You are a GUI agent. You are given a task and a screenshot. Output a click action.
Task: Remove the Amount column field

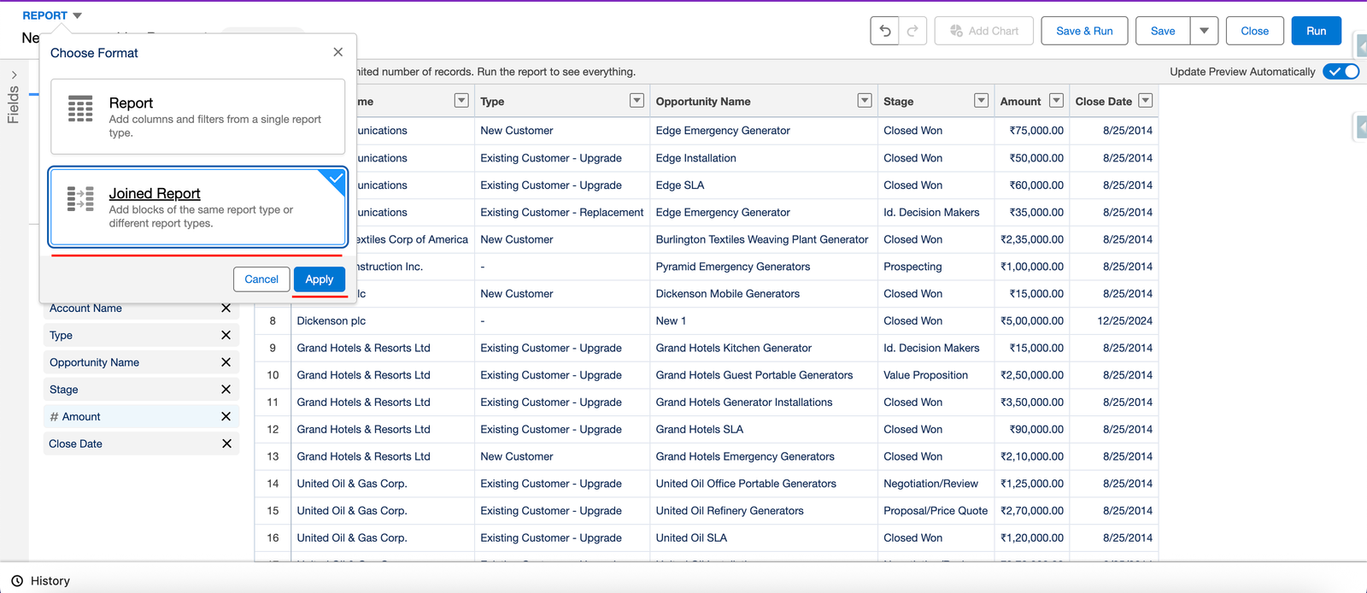pyautogui.click(x=226, y=417)
